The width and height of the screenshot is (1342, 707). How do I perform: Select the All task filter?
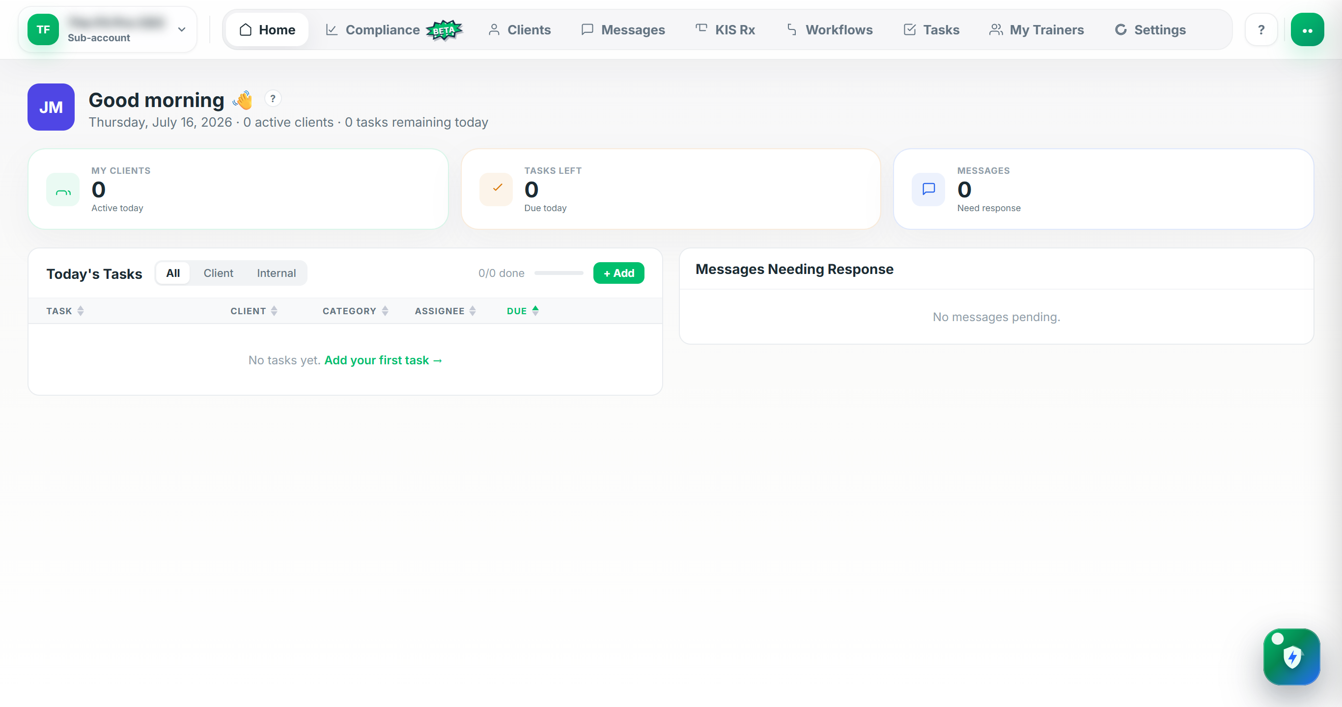pyautogui.click(x=173, y=273)
